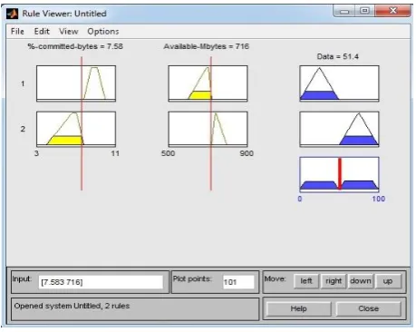Click the Input field showing [7.583 716]
416x332 pixels.
(x=101, y=282)
